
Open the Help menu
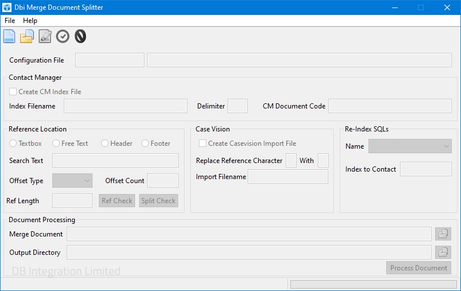click(x=30, y=21)
